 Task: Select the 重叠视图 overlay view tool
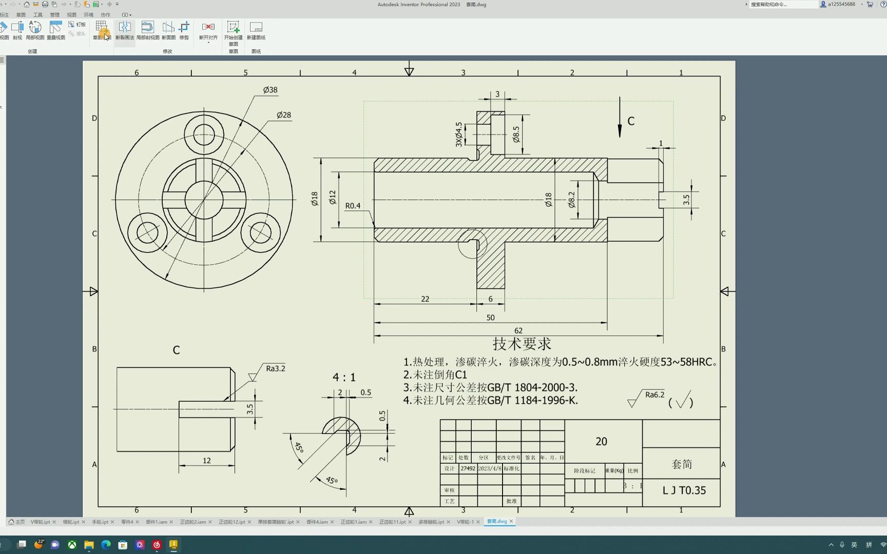56,30
